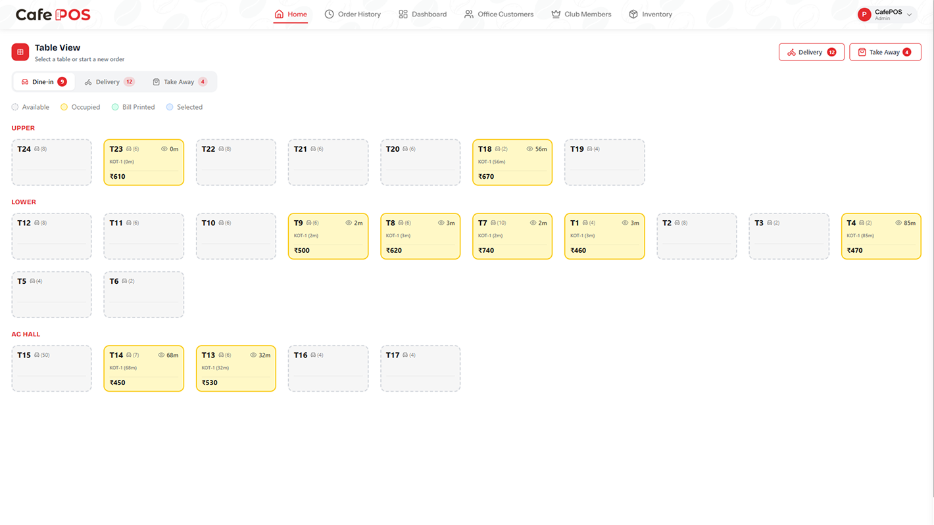Open the Inventory page
934x525 pixels.
coord(651,14)
